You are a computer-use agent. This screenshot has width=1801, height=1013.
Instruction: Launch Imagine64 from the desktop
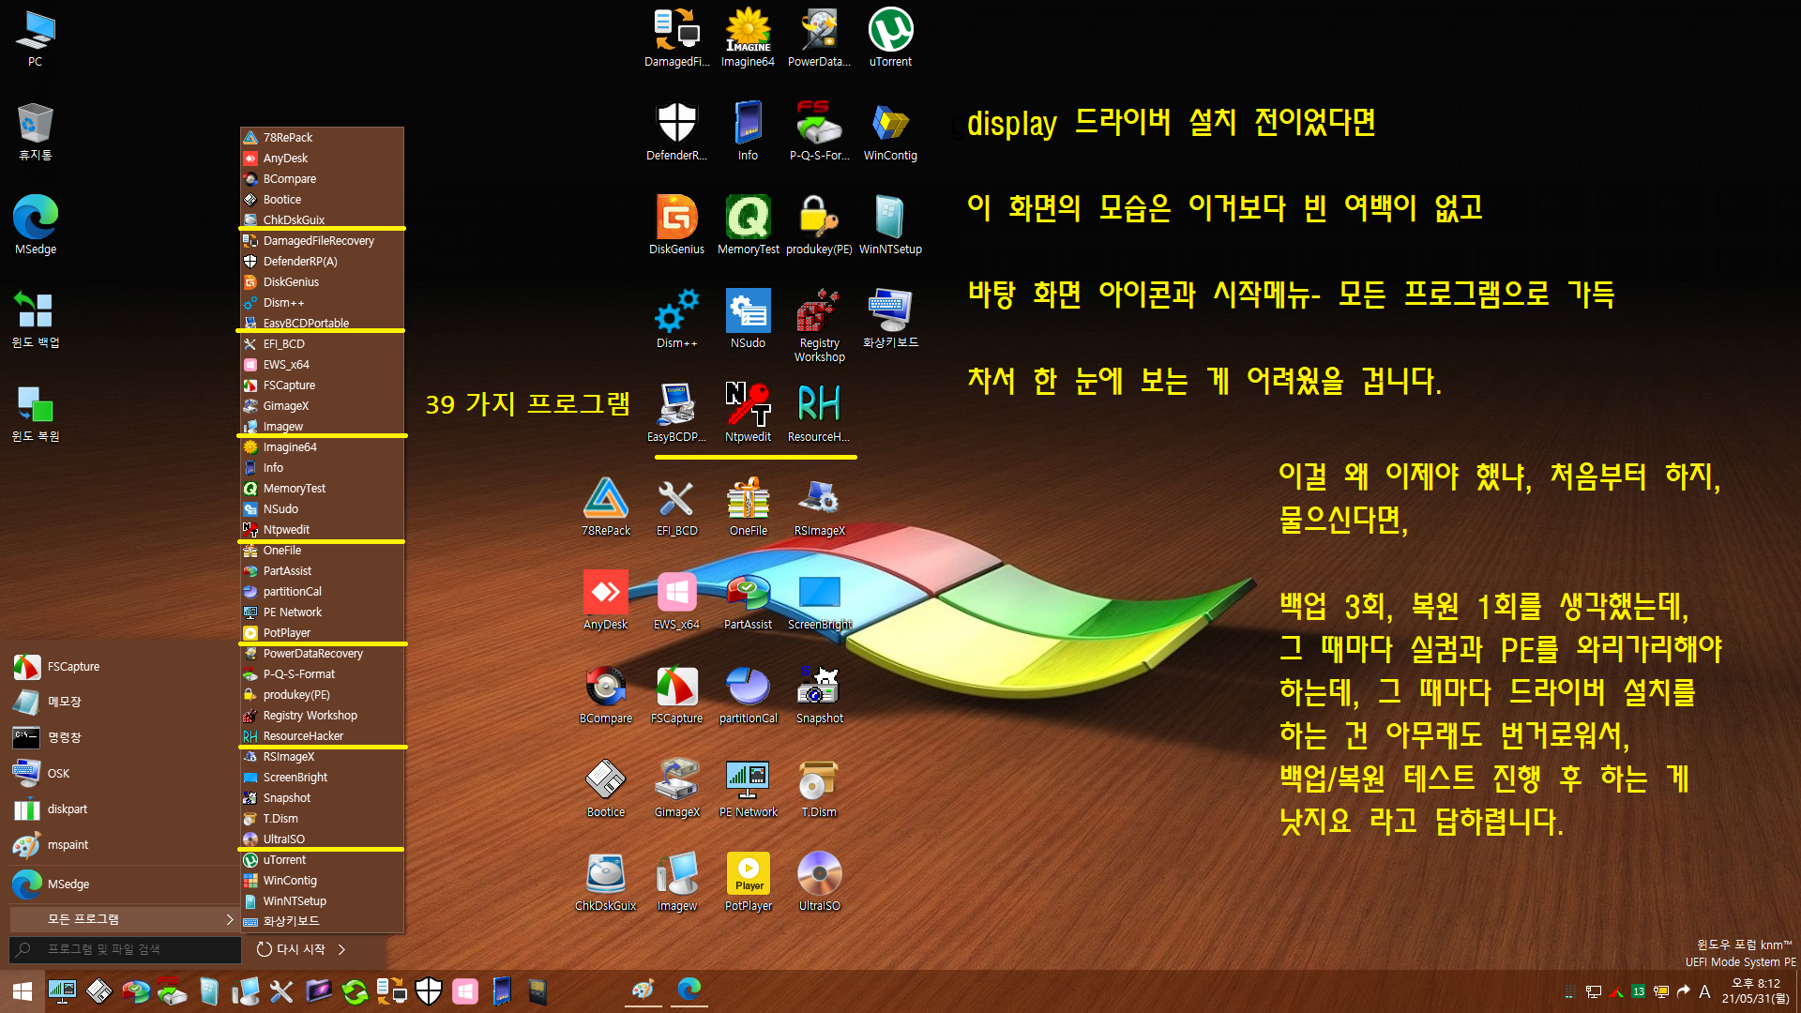point(748,38)
